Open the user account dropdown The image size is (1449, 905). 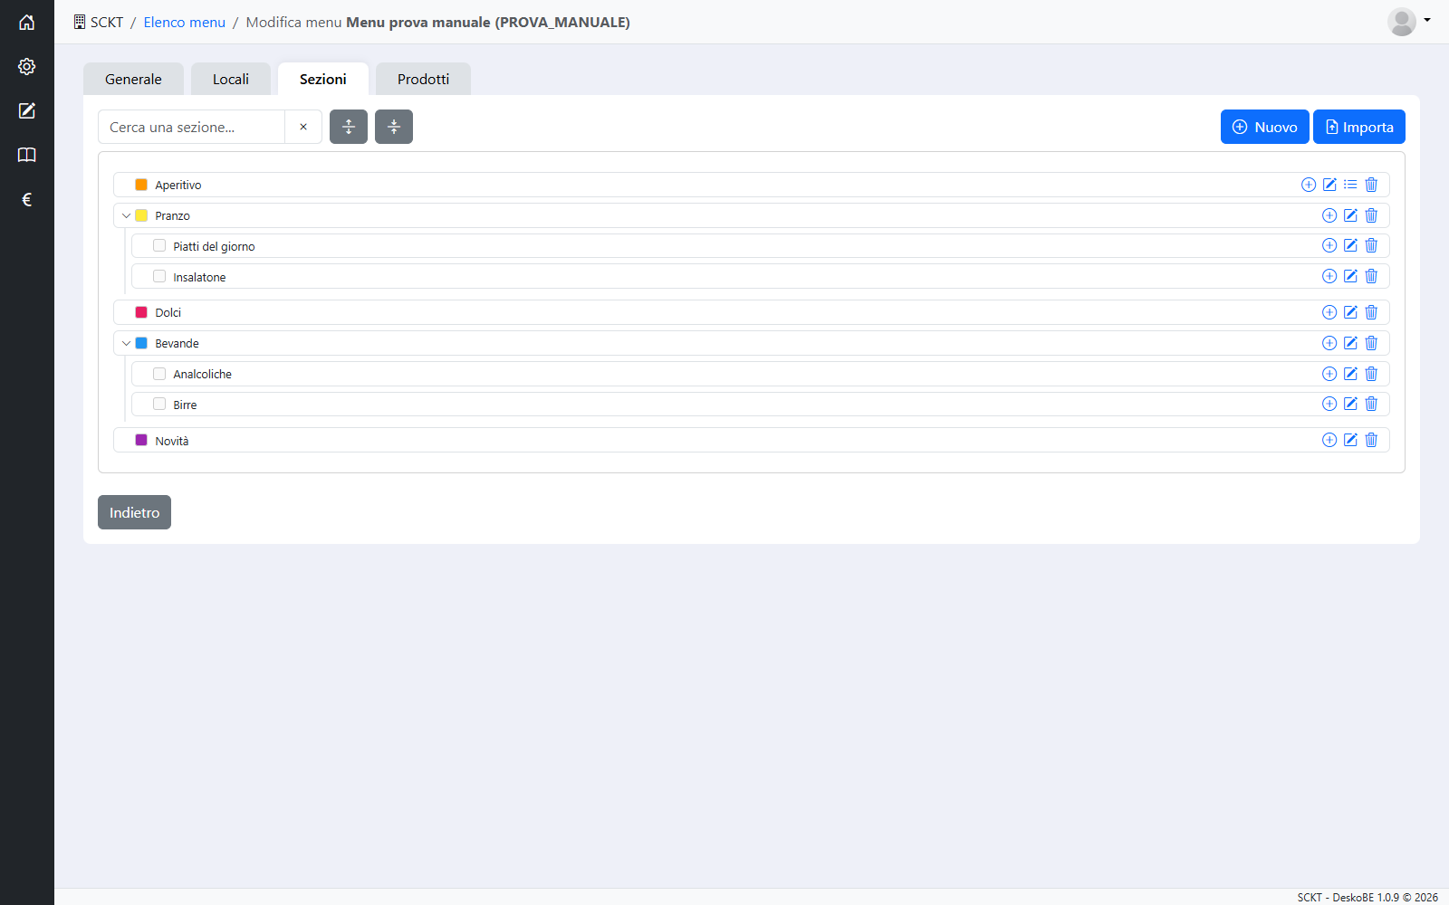(x=1409, y=22)
